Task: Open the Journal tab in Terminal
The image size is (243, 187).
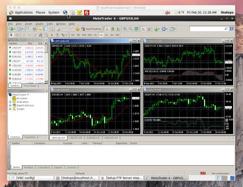Action: (x=71, y=168)
